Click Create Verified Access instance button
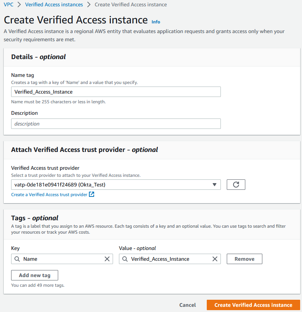This screenshot has width=302, height=312. pyautogui.click(x=253, y=305)
